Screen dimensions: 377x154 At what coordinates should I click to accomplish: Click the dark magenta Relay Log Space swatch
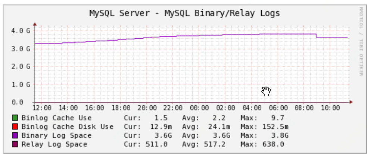tap(15, 144)
